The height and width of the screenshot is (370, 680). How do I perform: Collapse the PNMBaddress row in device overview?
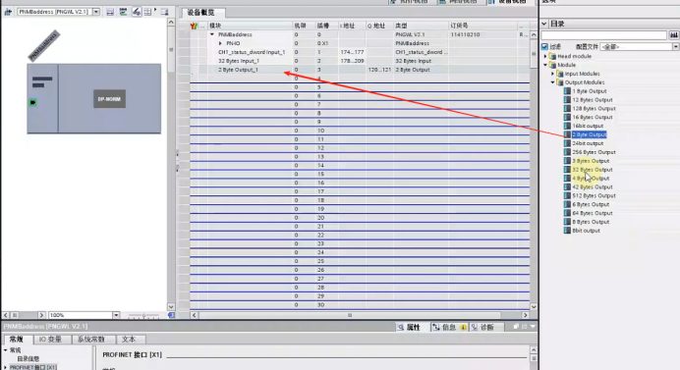click(212, 34)
